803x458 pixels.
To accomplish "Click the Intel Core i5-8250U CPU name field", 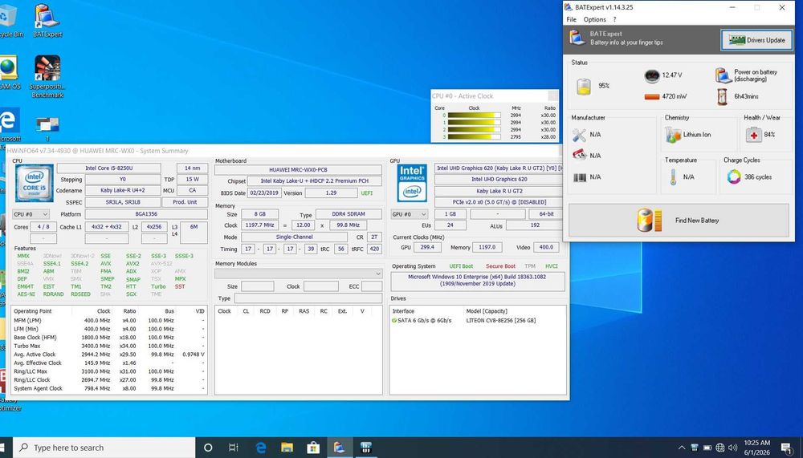I will click(109, 168).
